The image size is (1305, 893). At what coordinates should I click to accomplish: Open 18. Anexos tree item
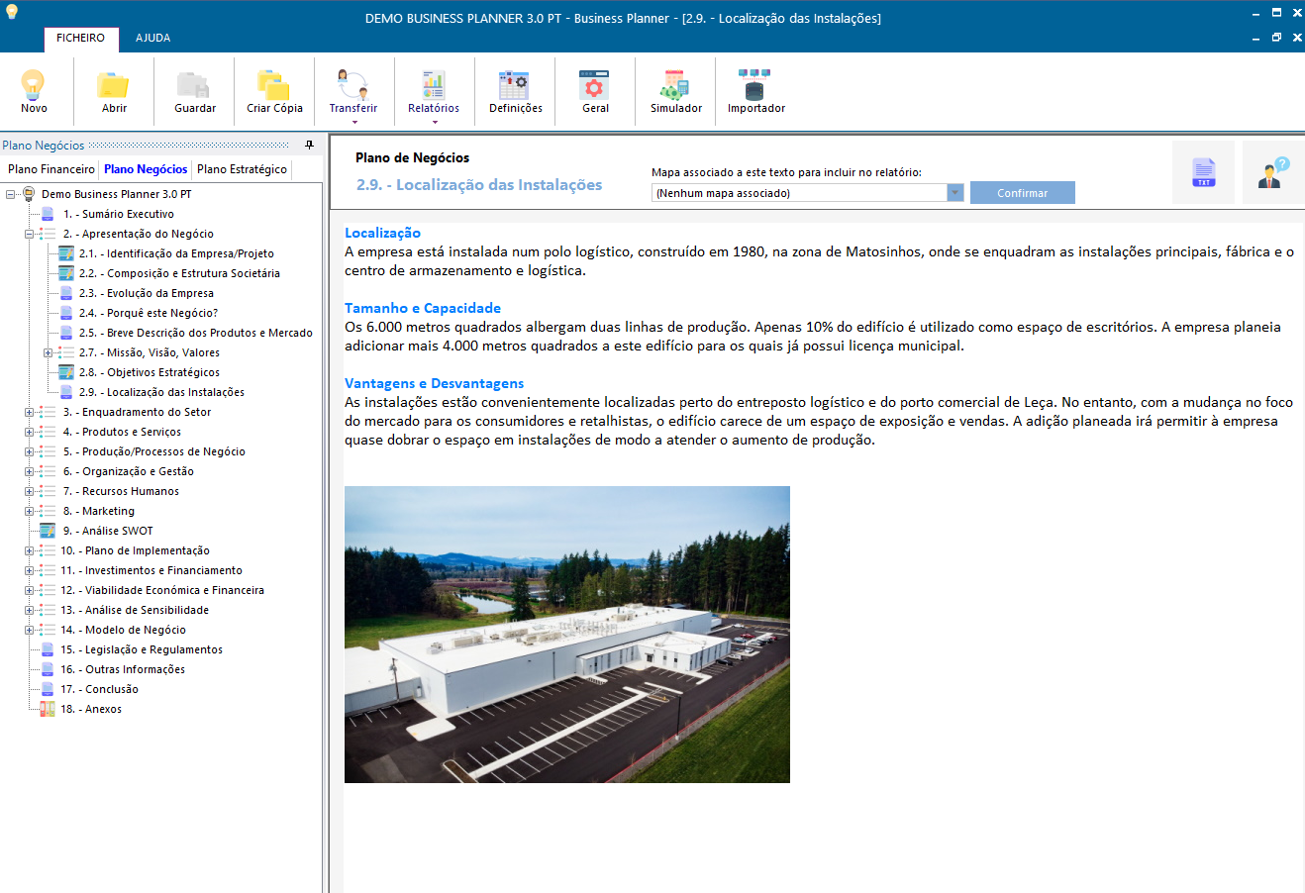[91, 709]
